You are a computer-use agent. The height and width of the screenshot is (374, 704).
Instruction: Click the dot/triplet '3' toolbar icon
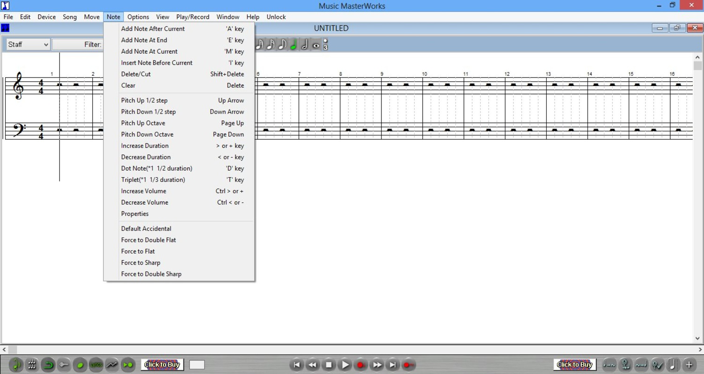(325, 44)
